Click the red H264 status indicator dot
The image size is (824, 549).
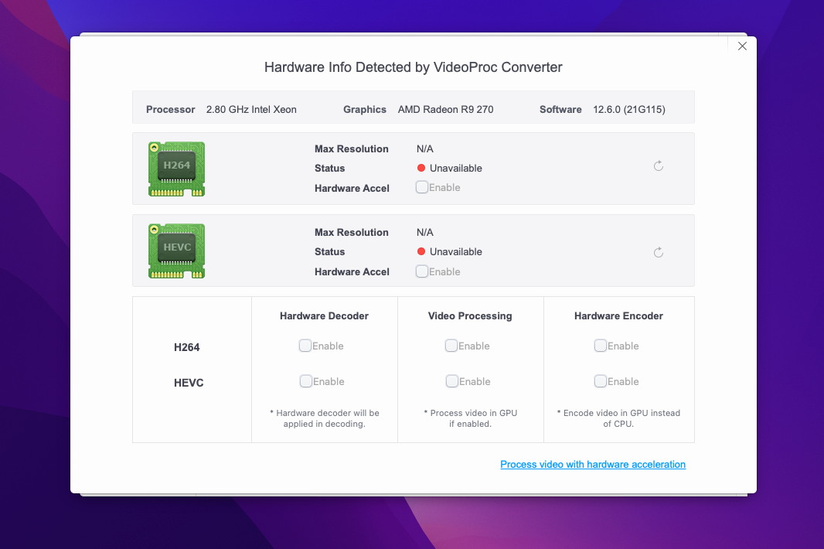tap(421, 168)
